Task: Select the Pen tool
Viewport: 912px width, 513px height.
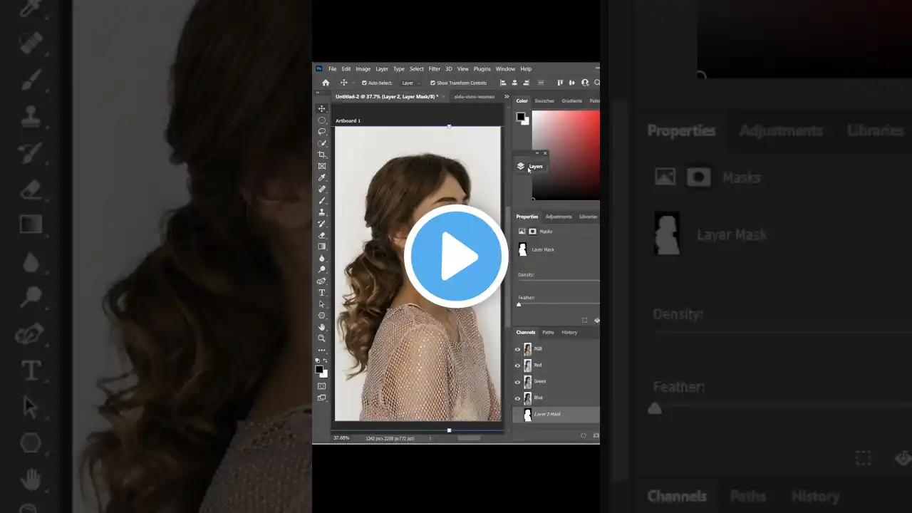Action: point(322,281)
